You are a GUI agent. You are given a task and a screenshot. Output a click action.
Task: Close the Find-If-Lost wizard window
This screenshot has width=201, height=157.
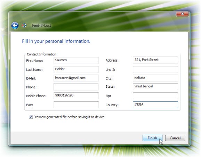[182, 14]
